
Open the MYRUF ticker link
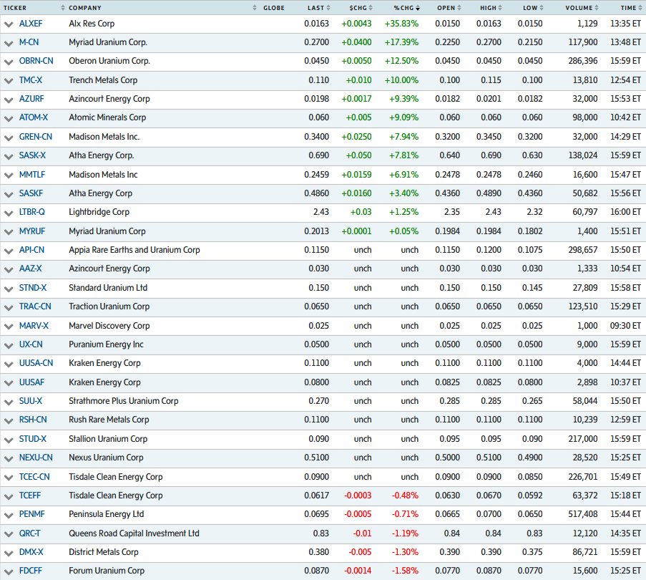point(32,231)
